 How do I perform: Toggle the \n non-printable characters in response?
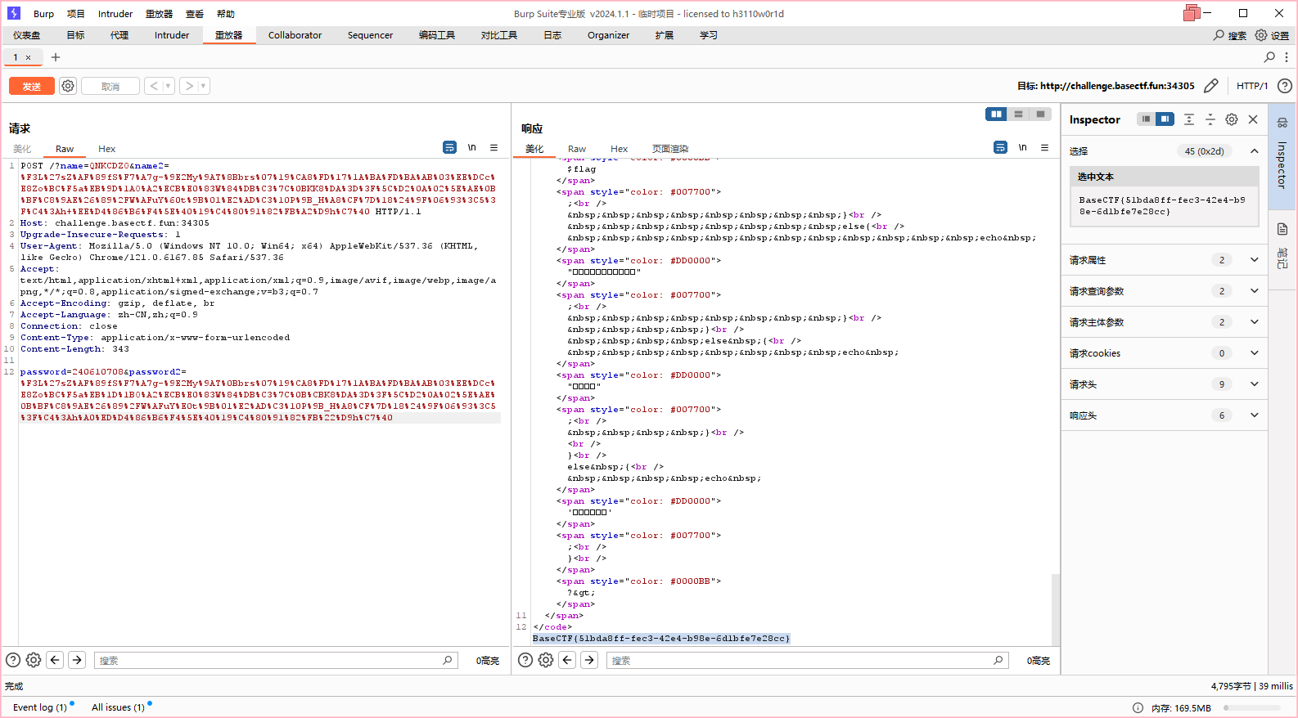click(x=1022, y=147)
